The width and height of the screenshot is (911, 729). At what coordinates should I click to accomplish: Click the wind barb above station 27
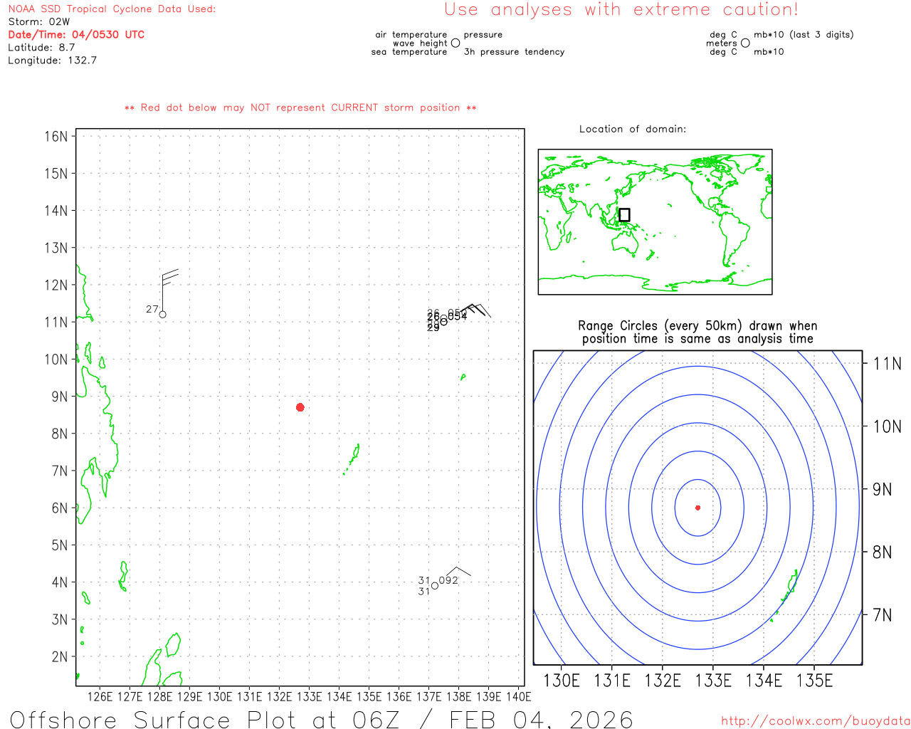(x=169, y=288)
